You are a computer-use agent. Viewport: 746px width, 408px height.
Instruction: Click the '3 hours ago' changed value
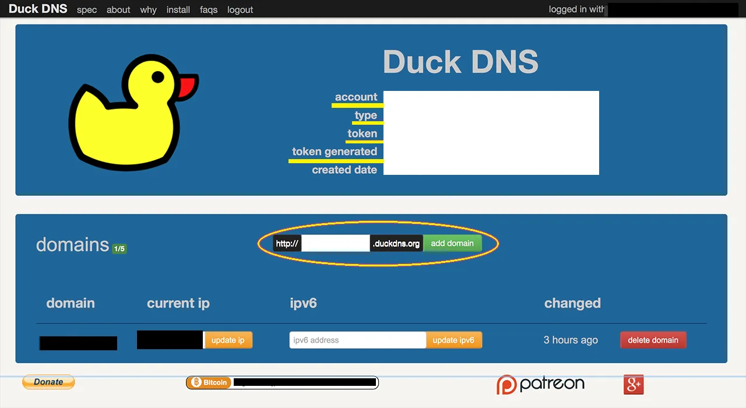pos(571,340)
